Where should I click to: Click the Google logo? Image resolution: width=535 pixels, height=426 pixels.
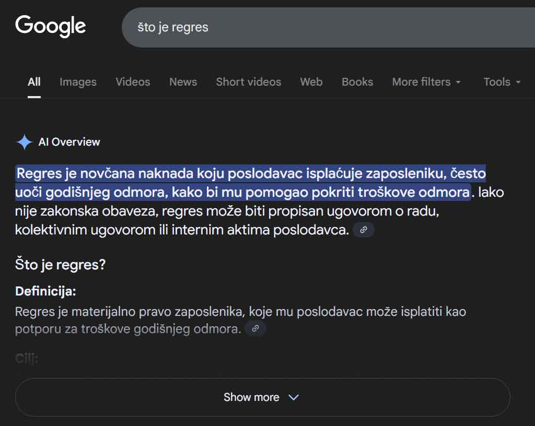(x=51, y=26)
